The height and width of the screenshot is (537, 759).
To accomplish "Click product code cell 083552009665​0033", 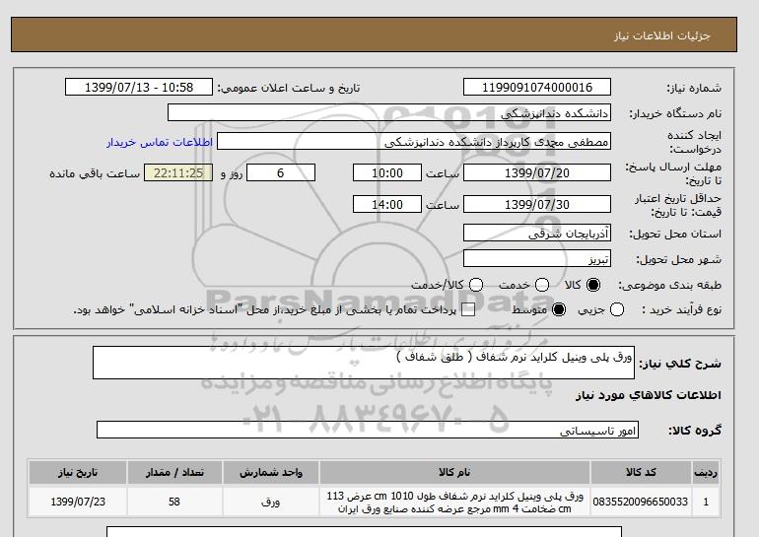I will [x=641, y=502].
